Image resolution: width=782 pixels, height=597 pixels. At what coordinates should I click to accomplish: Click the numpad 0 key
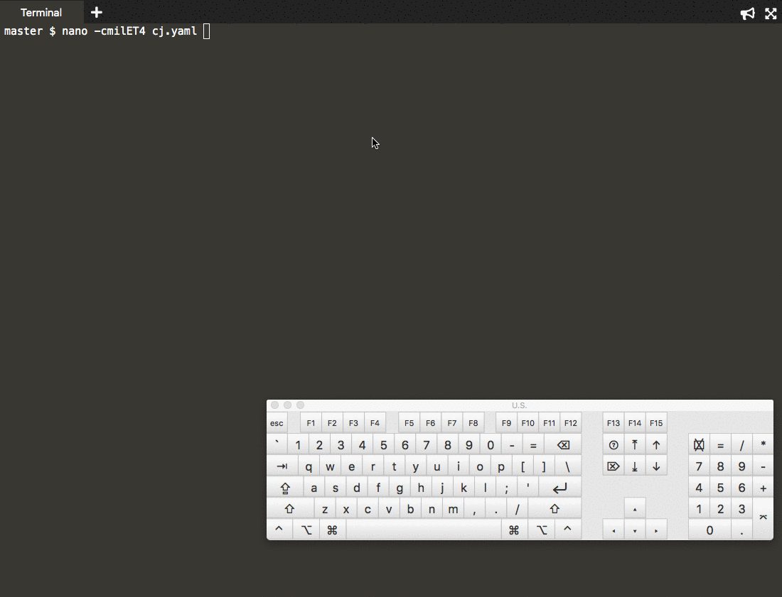coord(709,530)
